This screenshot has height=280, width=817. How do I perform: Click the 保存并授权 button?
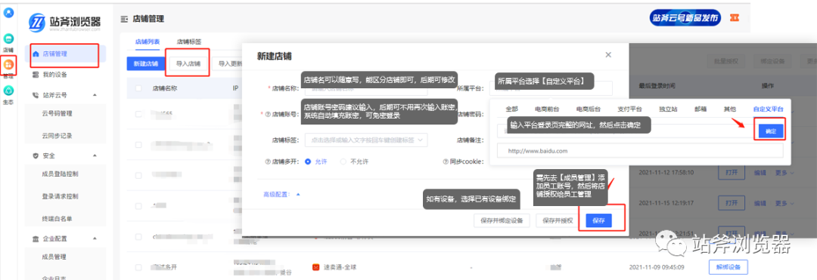click(558, 221)
